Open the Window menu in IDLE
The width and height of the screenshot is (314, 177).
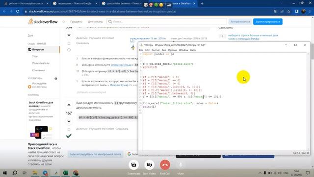pyautogui.click(x=183, y=50)
